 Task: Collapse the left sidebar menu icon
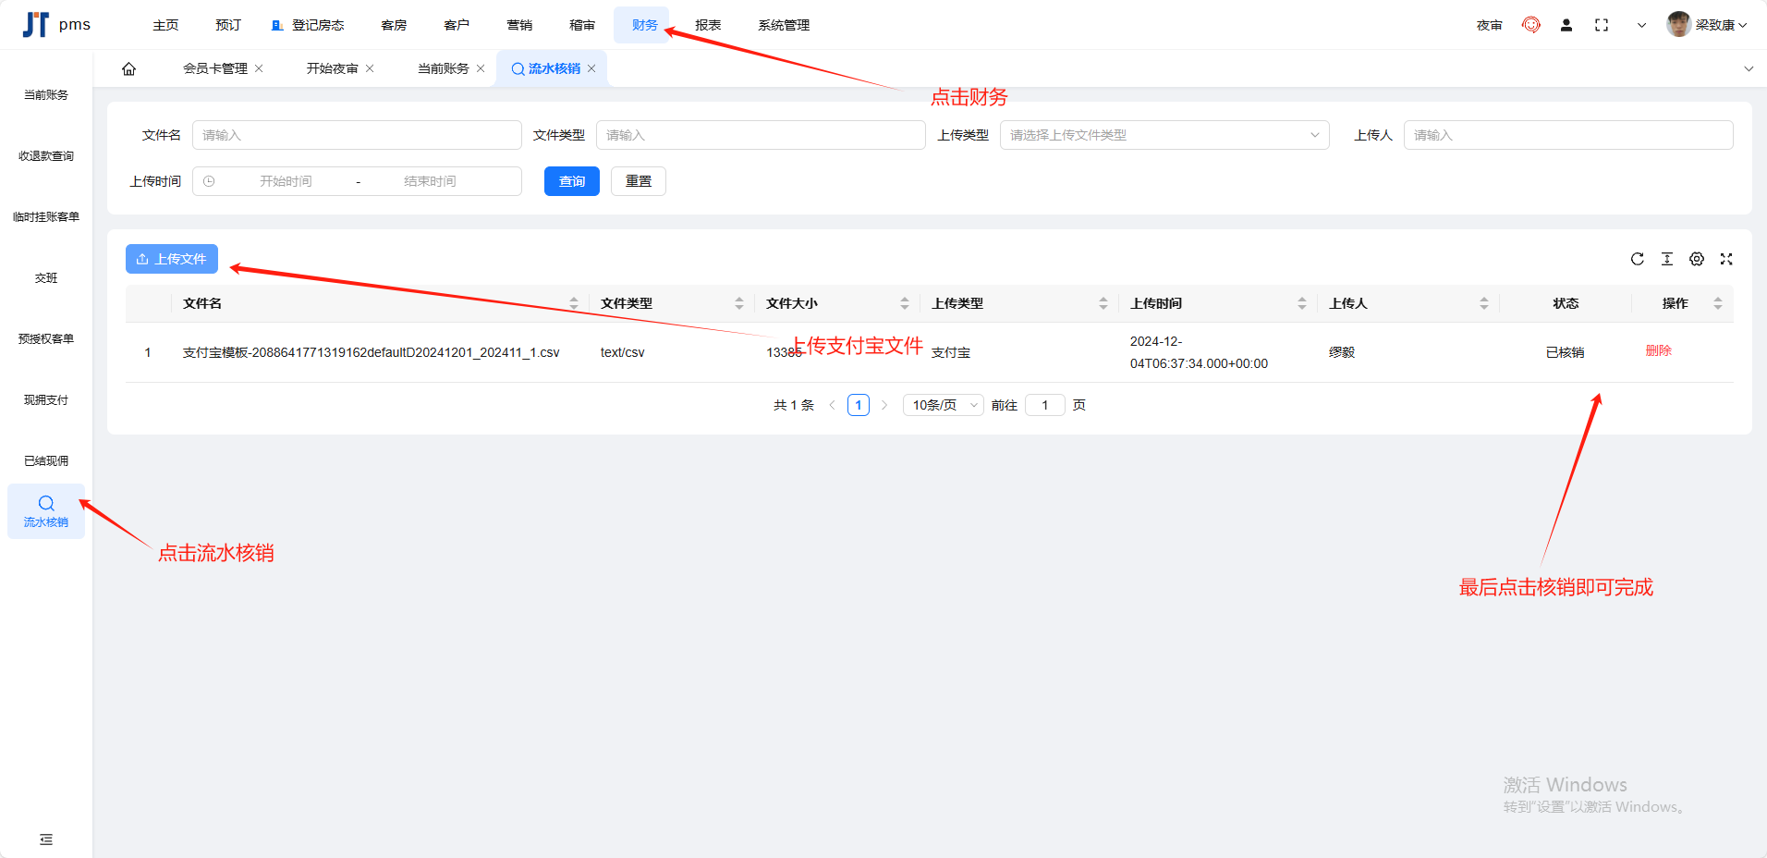click(46, 840)
